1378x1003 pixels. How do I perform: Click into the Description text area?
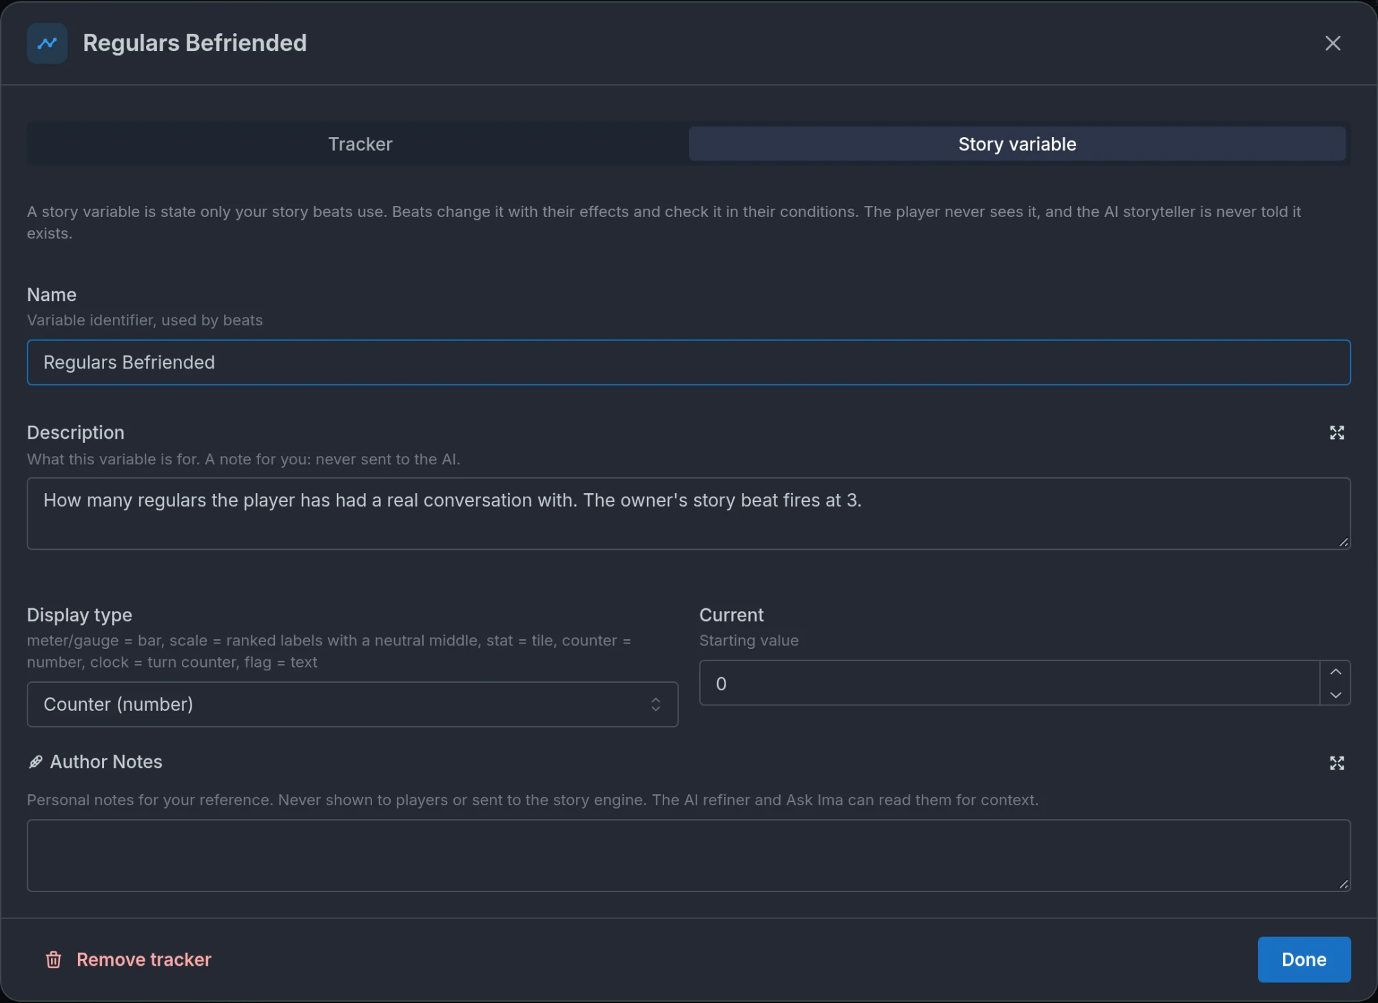click(688, 513)
